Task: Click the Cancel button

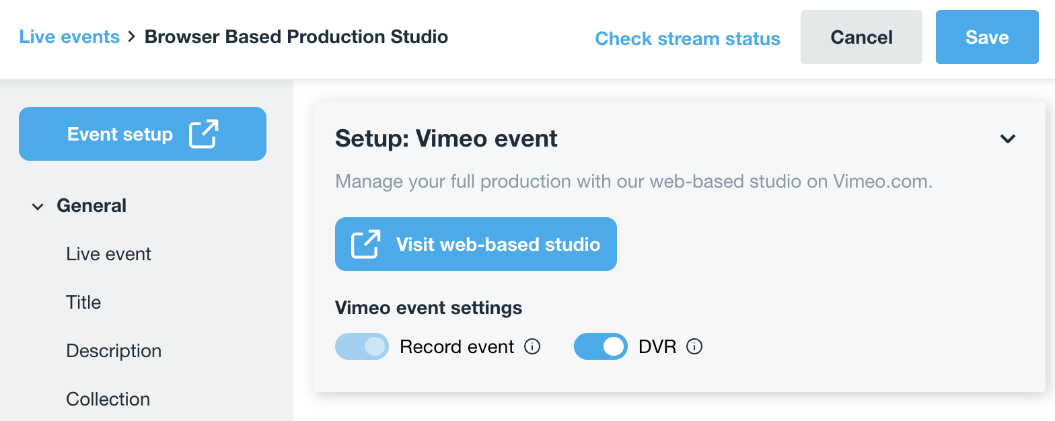Action: tap(861, 37)
